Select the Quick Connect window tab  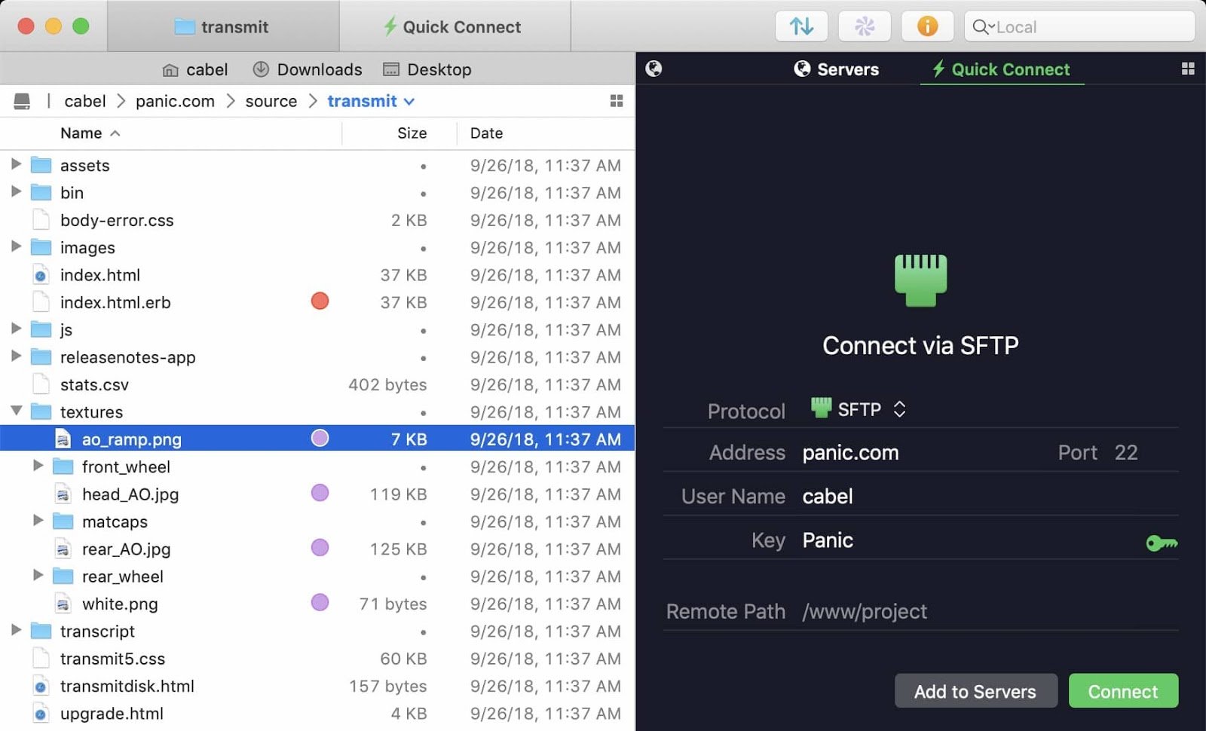pos(455,26)
